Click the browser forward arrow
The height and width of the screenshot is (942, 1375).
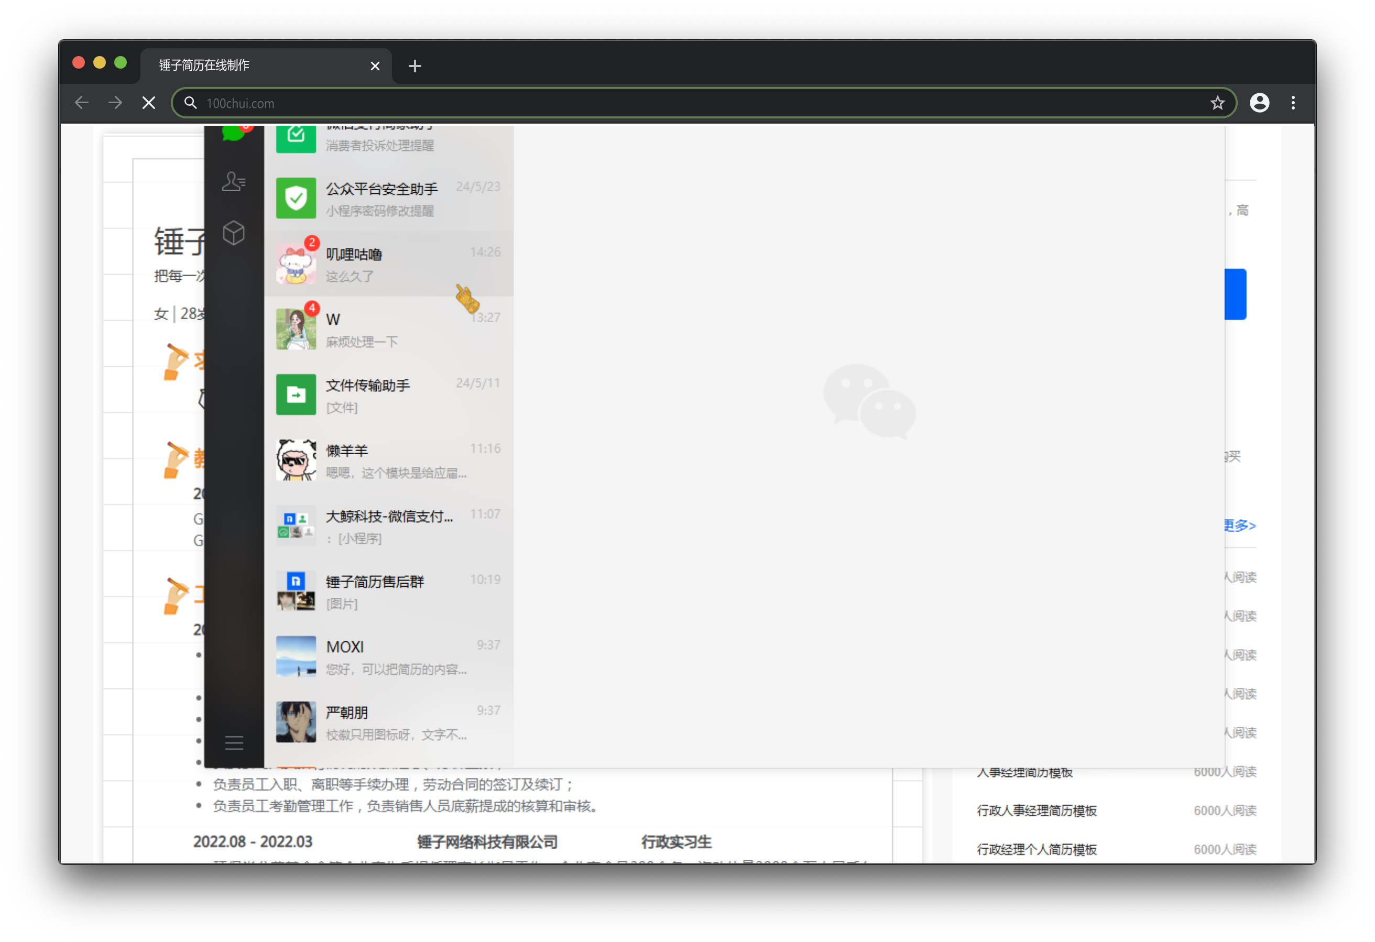115,103
